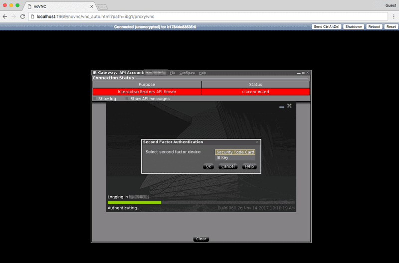Select the noVNC tab
This screenshot has height=263, width=399.
coord(60,6)
